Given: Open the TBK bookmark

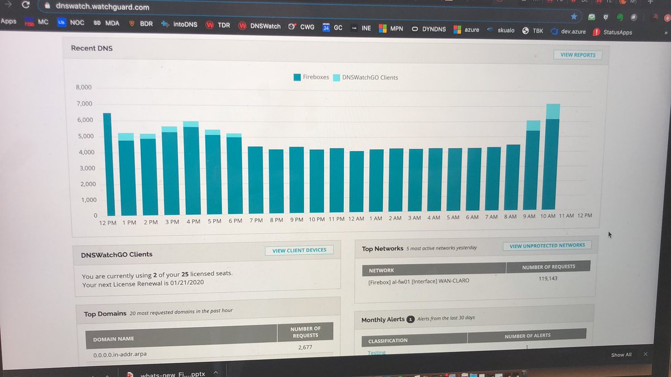Looking at the screenshot, I should pyautogui.click(x=532, y=31).
